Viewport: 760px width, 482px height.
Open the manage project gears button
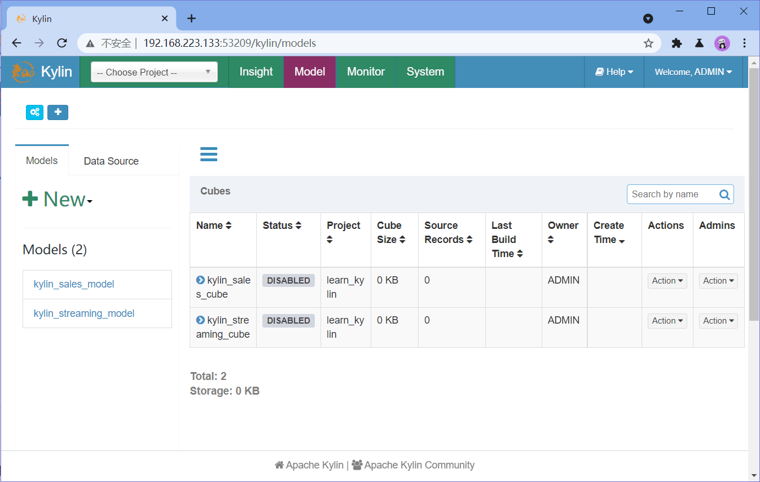coord(35,112)
